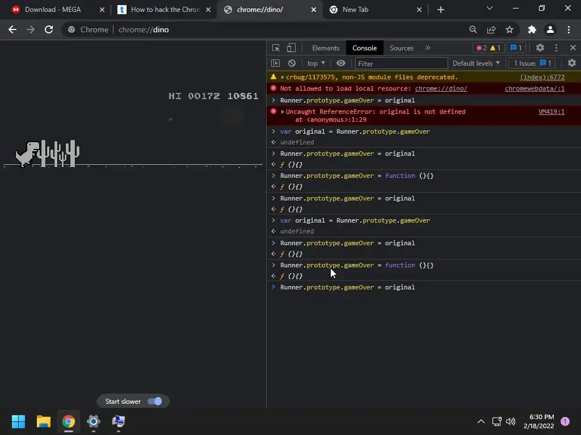Close the New Tab tab

419,10
